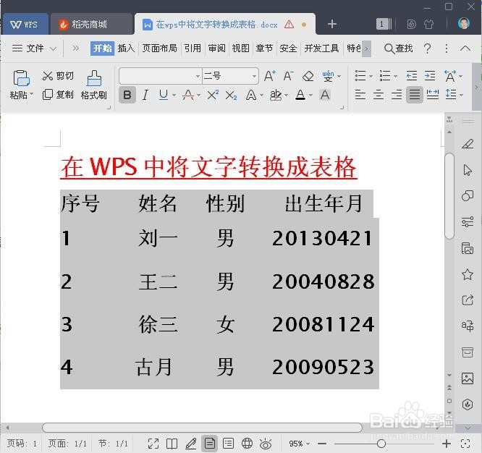Click the phonetic guide wén icon
482x453 pixels.
328,76
